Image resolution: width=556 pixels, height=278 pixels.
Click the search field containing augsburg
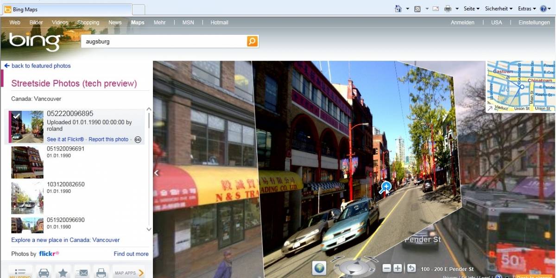point(164,41)
